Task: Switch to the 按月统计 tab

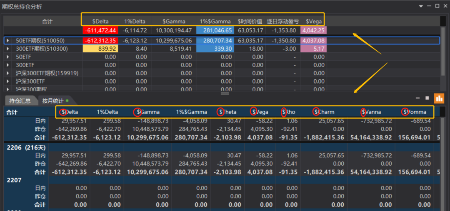Action: [55, 101]
